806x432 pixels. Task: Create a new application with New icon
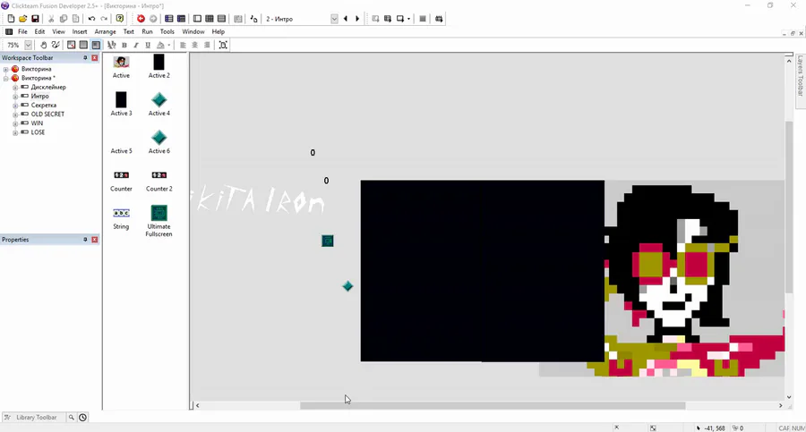(x=11, y=19)
